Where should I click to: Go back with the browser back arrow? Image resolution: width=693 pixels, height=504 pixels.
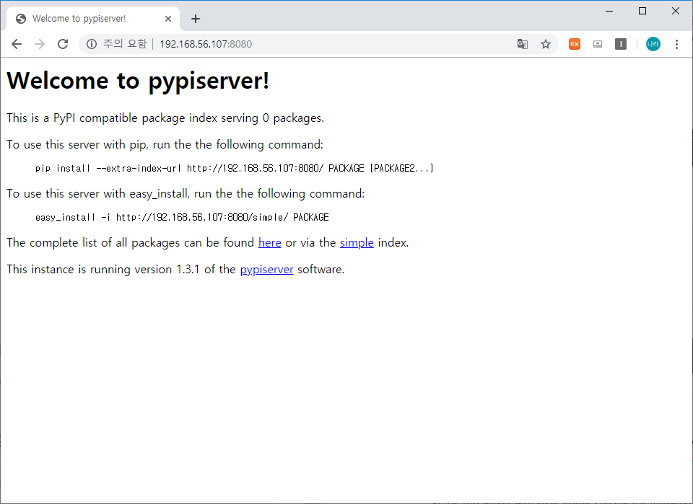coord(17,44)
